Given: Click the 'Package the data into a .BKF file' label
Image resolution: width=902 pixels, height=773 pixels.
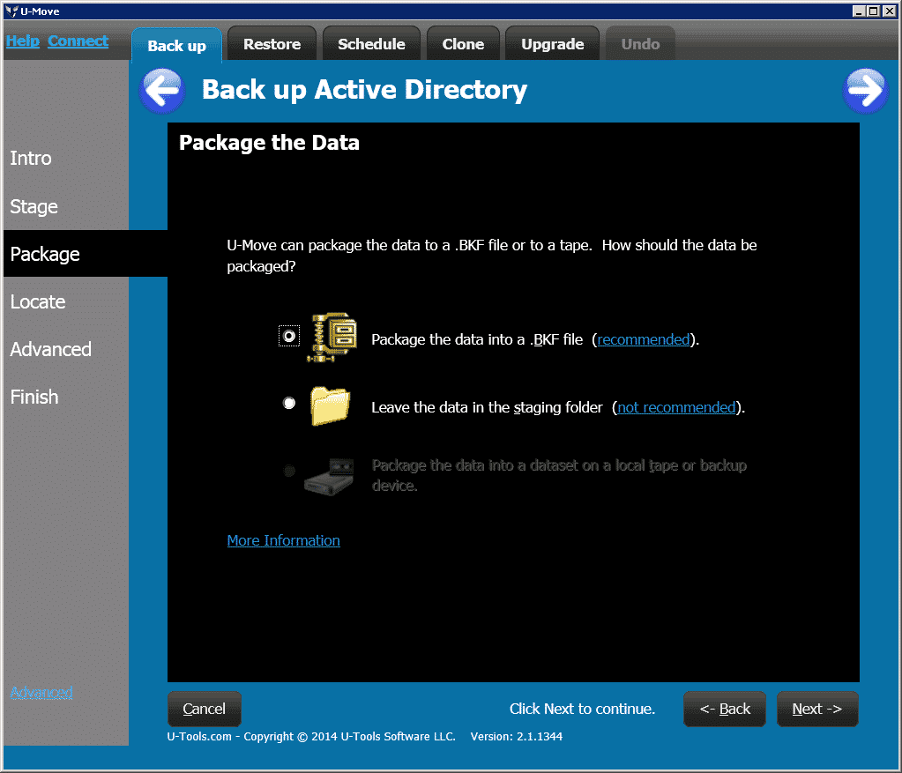Looking at the screenshot, I should point(477,339).
